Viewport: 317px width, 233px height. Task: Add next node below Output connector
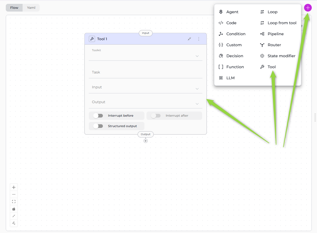click(x=146, y=141)
